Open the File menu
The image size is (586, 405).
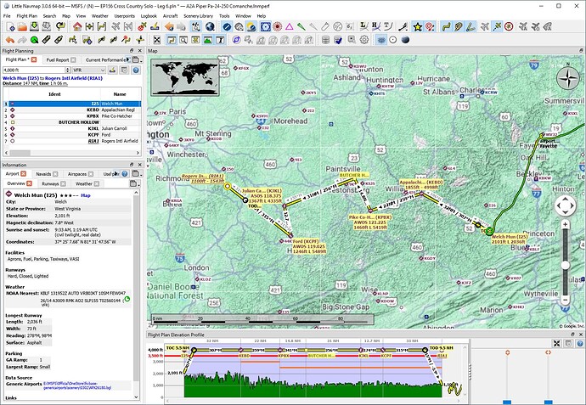(7, 16)
